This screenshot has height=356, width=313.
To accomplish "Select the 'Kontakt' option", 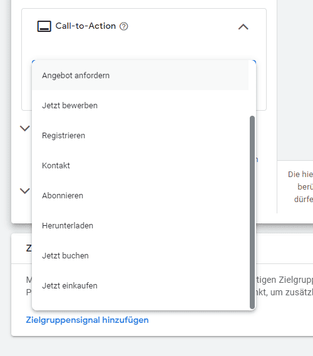I will point(140,165).
